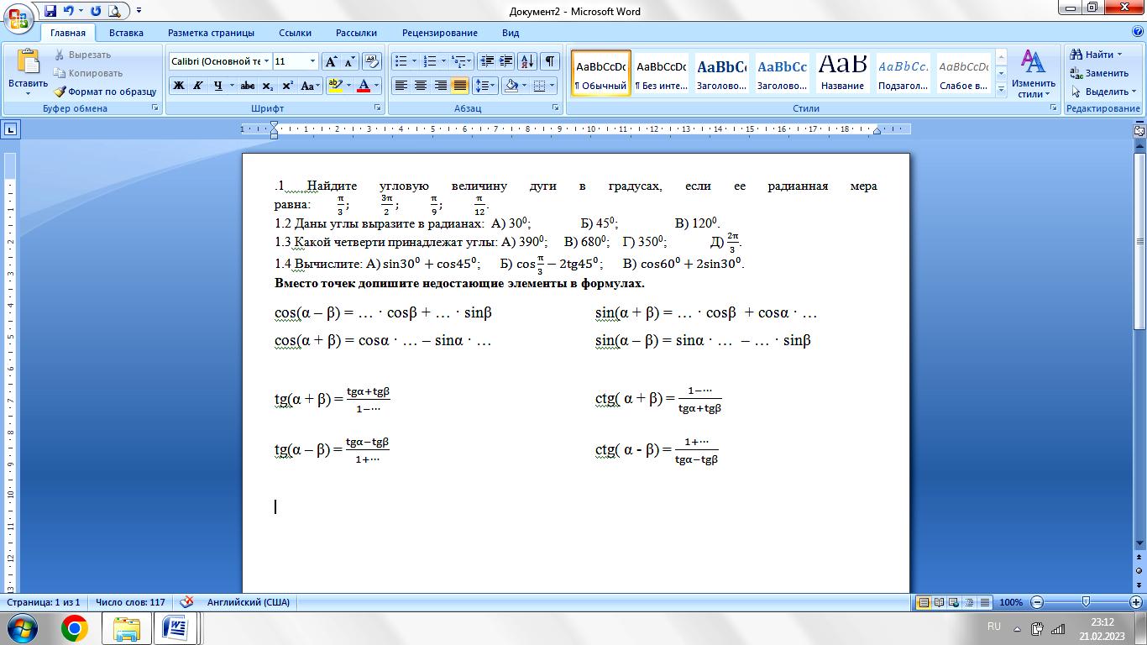Toggle italic formatting with the К button

coord(198,86)
